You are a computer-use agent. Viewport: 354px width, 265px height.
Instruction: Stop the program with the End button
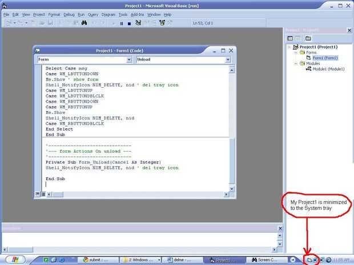[129, 23]
